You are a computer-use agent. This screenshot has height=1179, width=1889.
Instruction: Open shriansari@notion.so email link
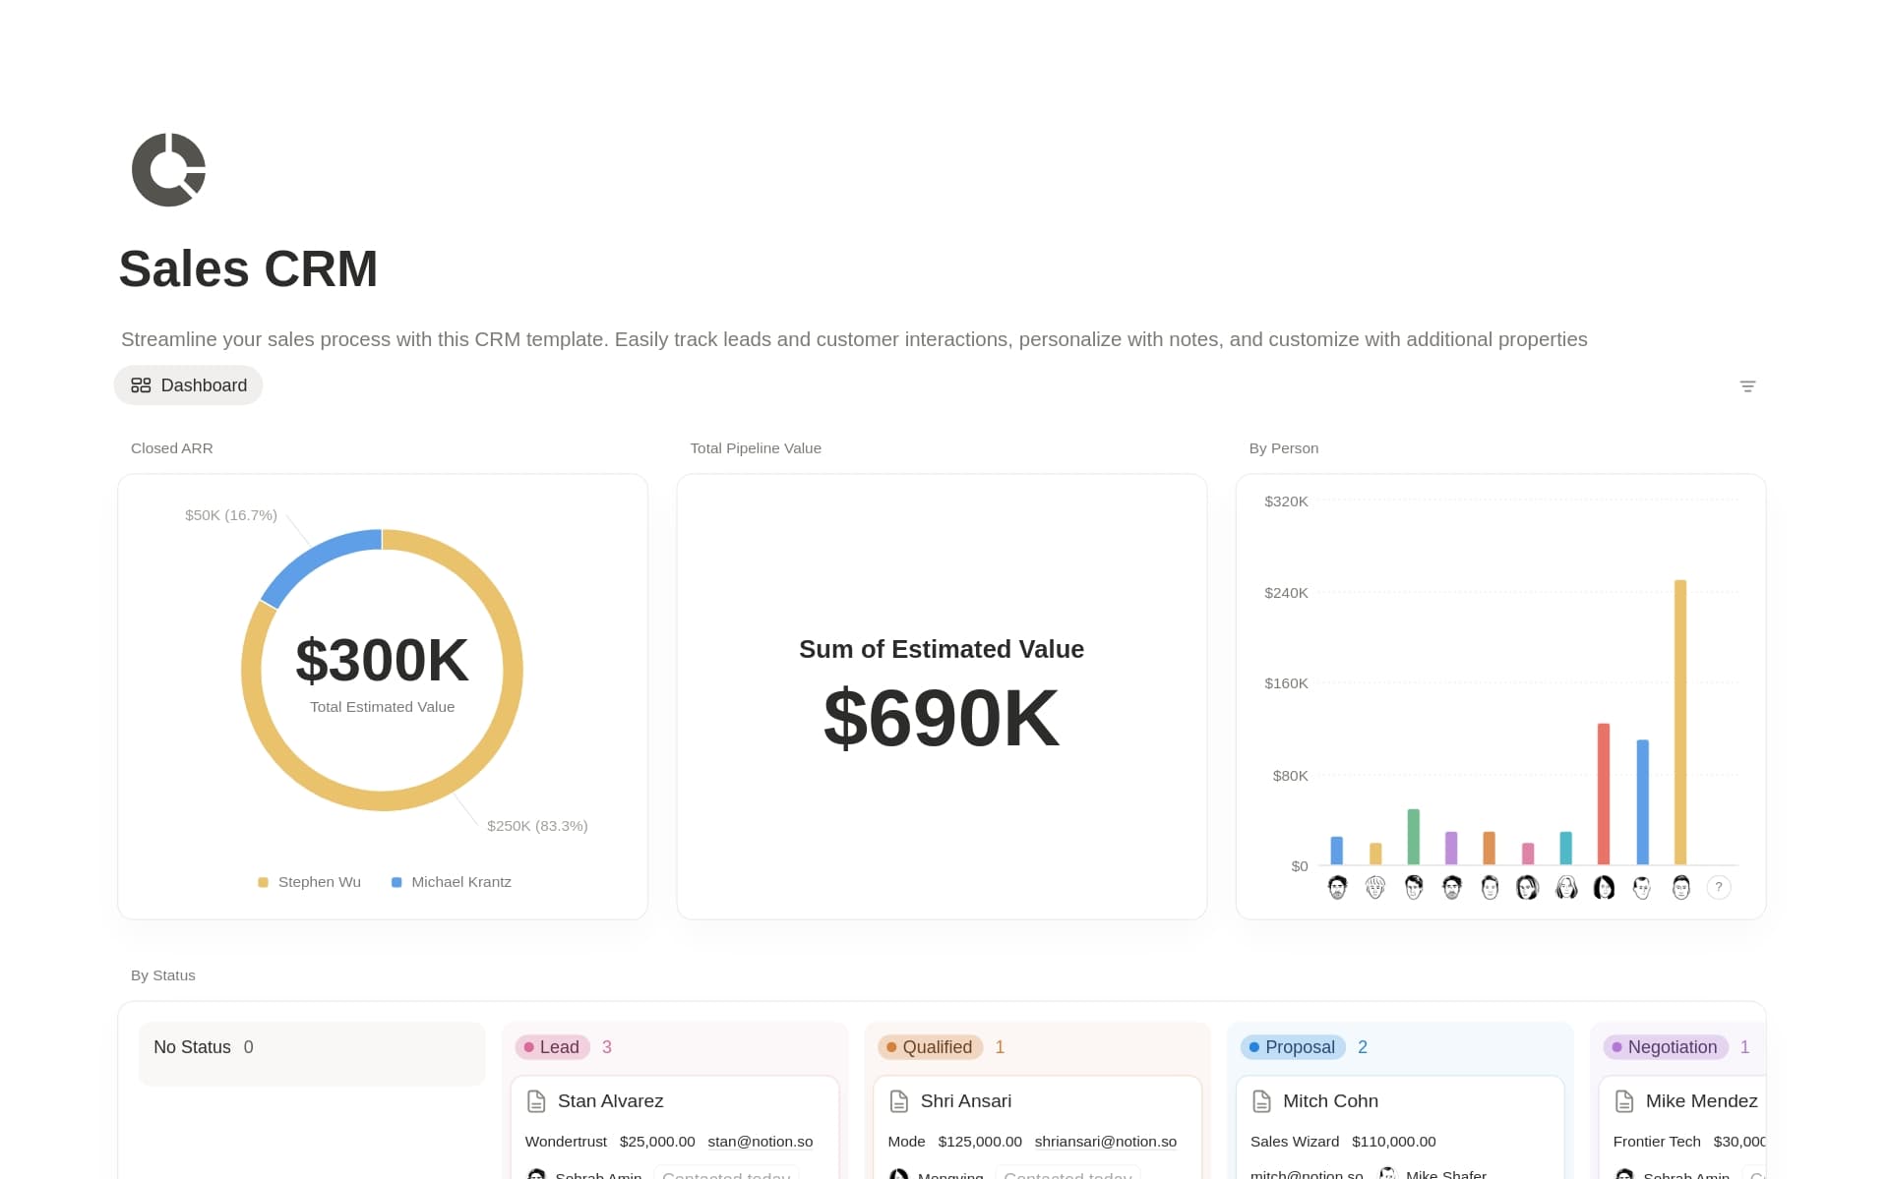(1105, 1142)
